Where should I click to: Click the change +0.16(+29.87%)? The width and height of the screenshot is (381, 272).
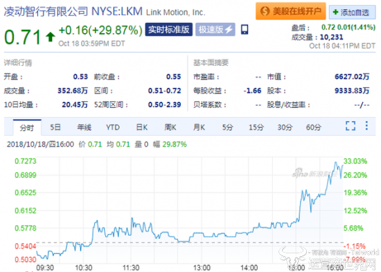point(100,30)
